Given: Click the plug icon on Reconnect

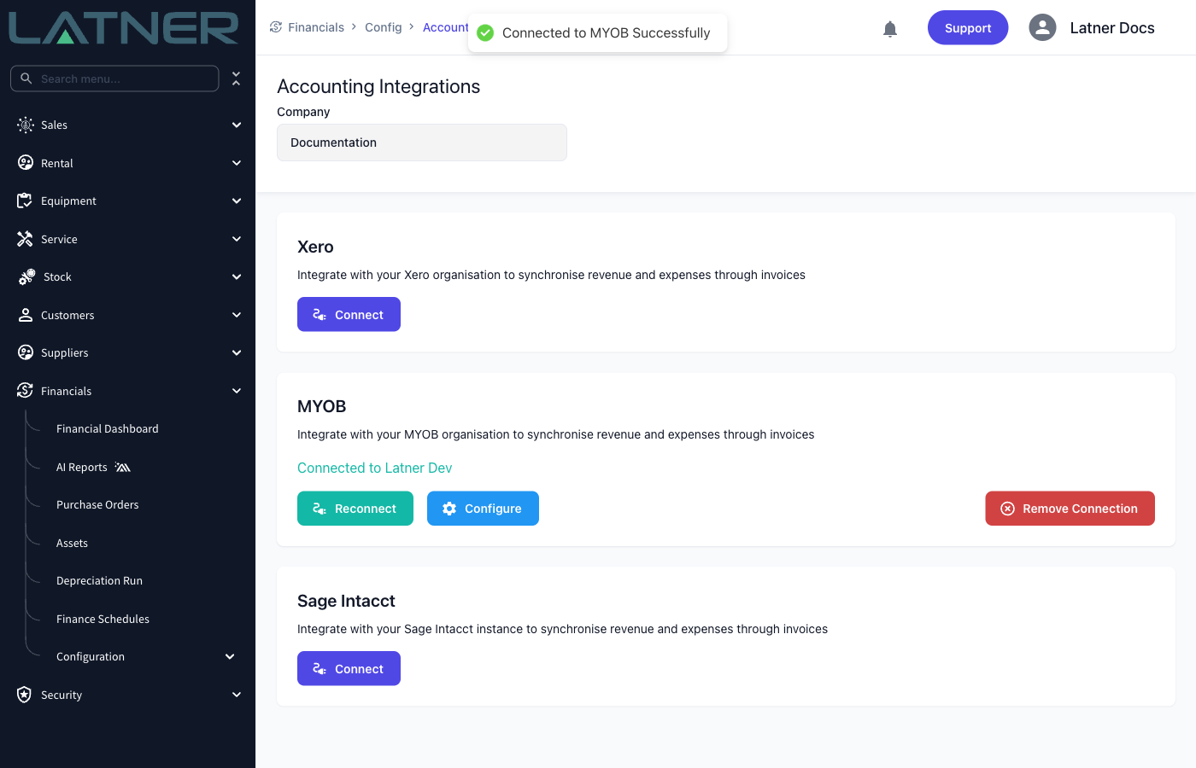Looking at the screenshot, I should [320, 509].
